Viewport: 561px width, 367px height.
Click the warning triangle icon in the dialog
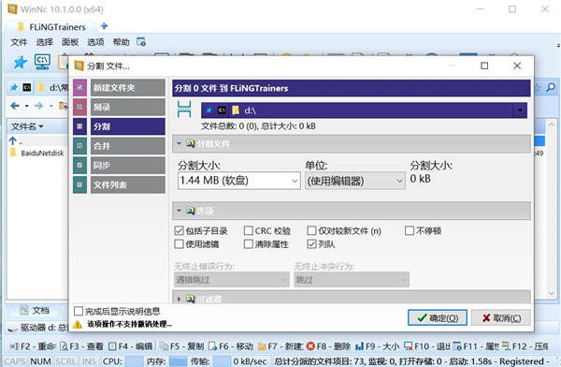pos(78,324)
